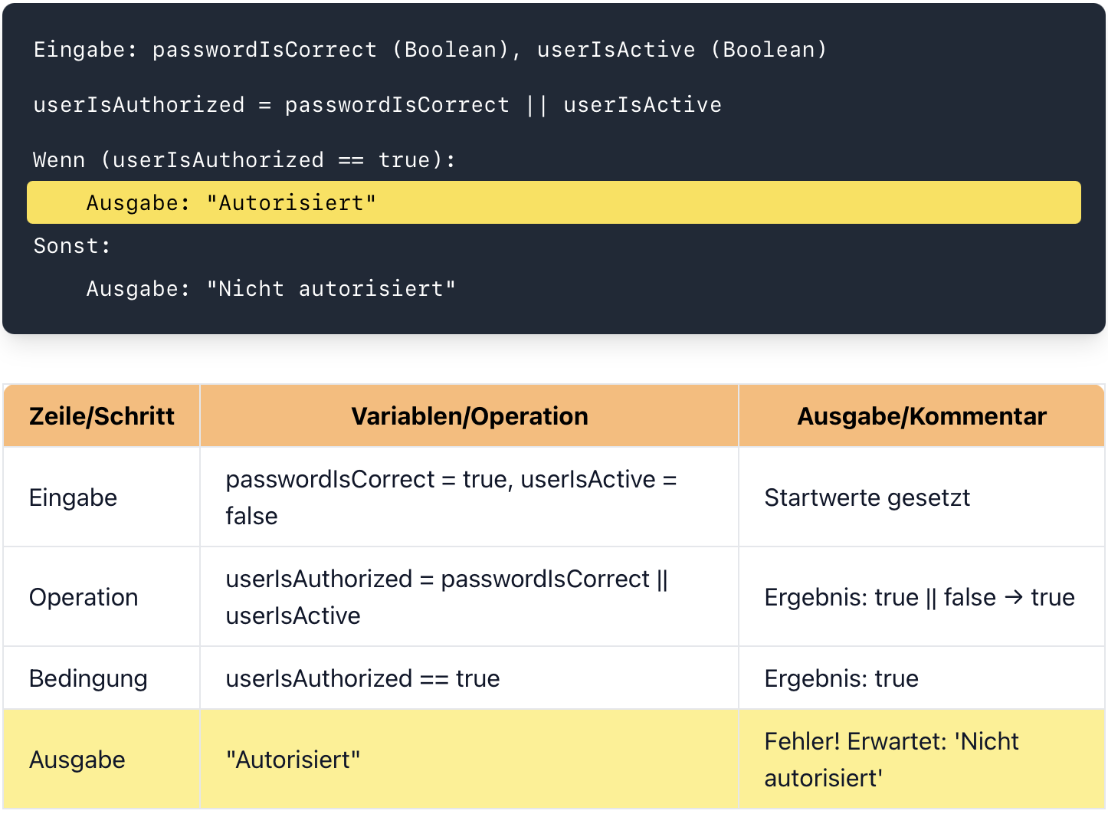
Task: Click the Variablen/Operation column header
Action: click(469, 416)
